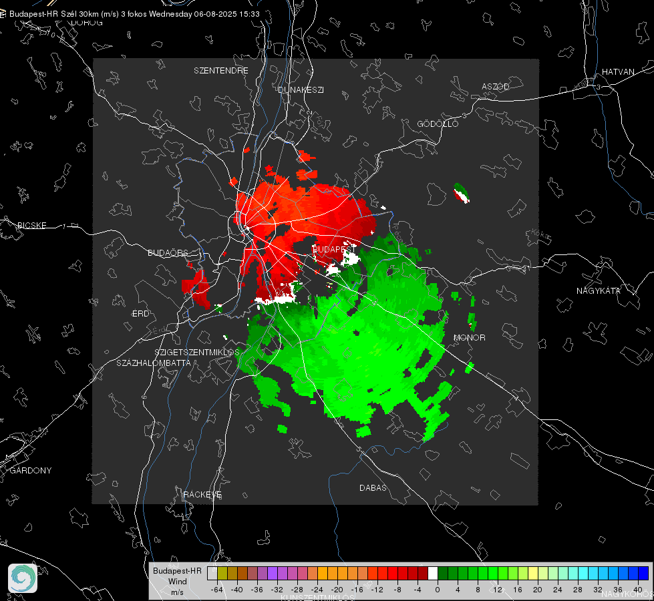The image size is (654, 601).
Task: Select the white zero-velocity swatch in the legend
Action: (433, 573)
